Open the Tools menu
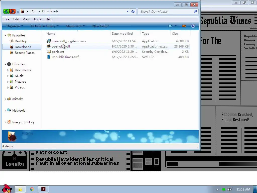Screen dimensions: 257x193 pyautogui.click(x=38, y=19)
